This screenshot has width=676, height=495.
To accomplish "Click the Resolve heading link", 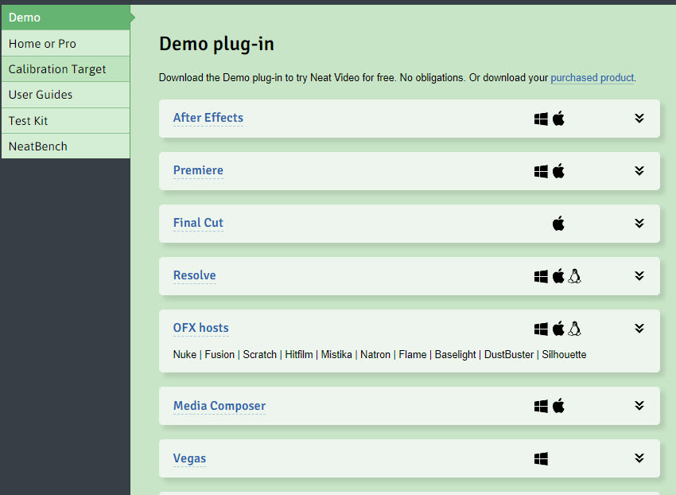I will [x=194, y=275].
